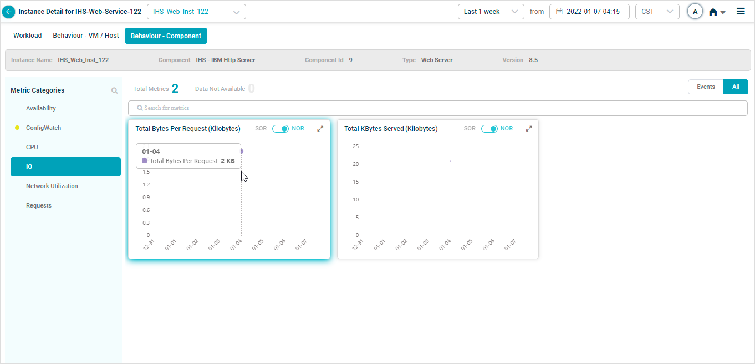Open the IHS_Web_Inst_122 instance dropdown
755x364 pixels.
[x=196, y=12]
